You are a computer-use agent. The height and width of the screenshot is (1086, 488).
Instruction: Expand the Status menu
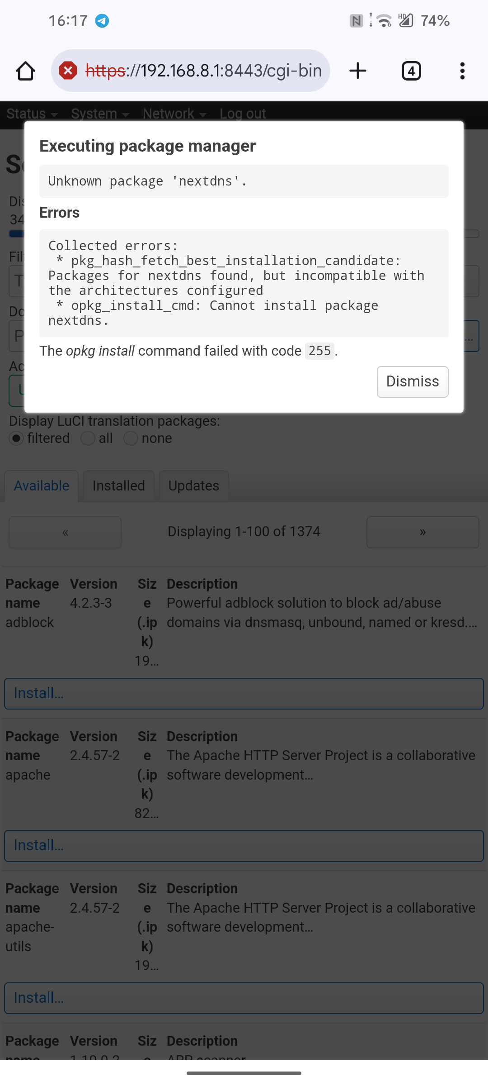[32, 114]
